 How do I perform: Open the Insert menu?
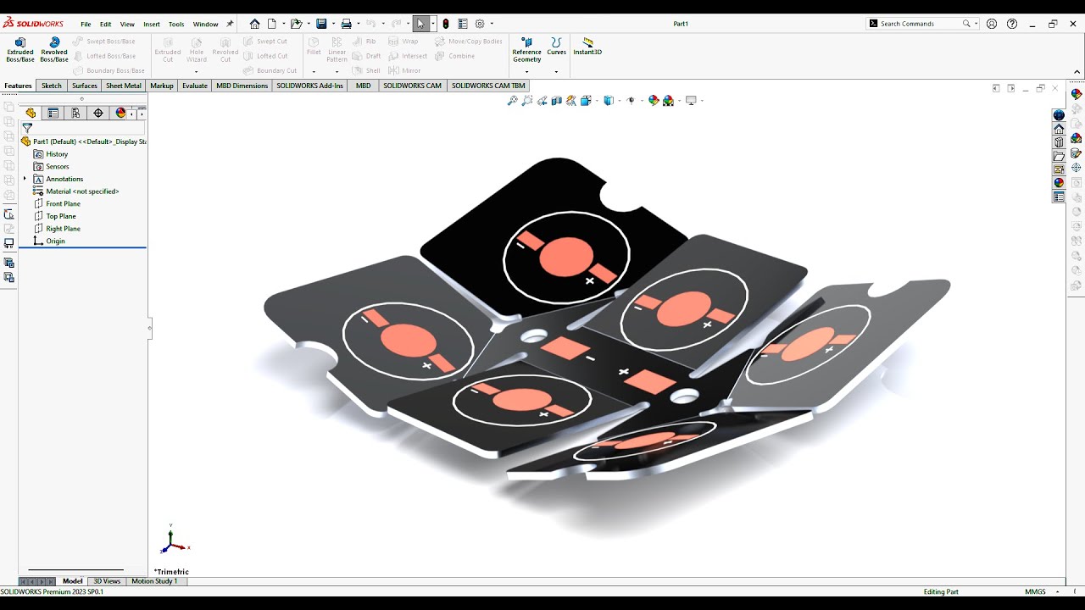click(152, 24)
